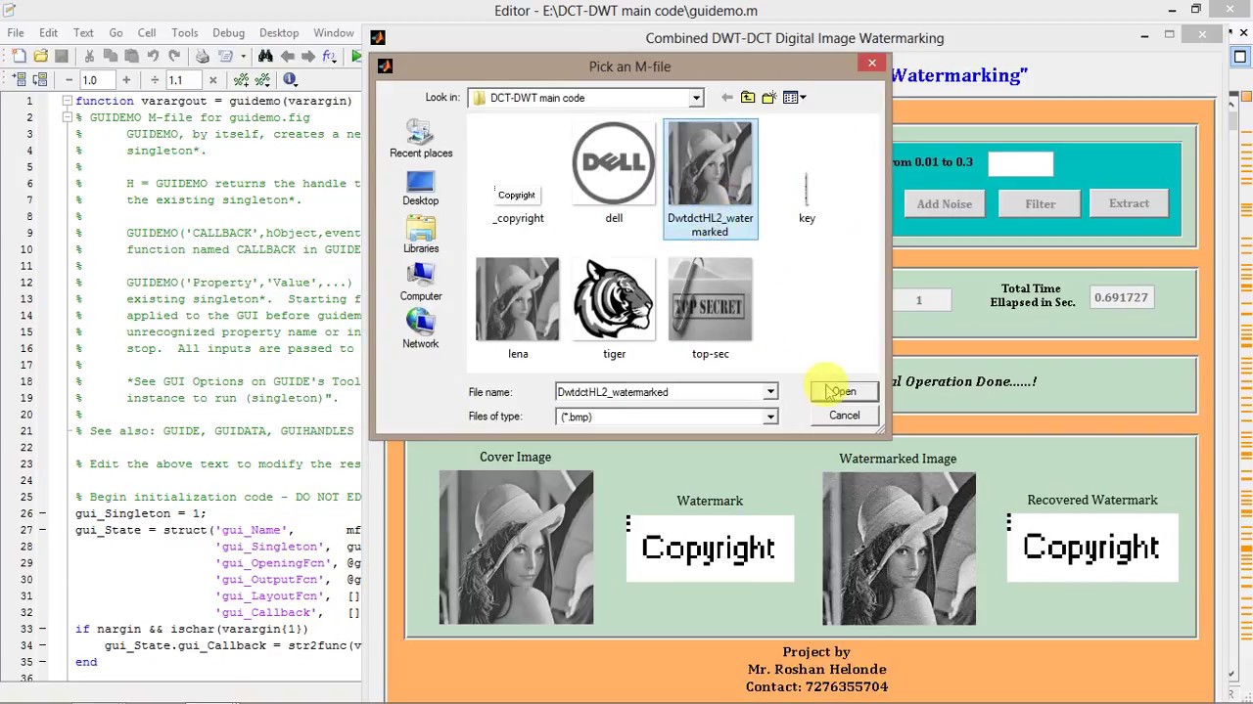Click the save disk icon in Editor toolbar

61,57
